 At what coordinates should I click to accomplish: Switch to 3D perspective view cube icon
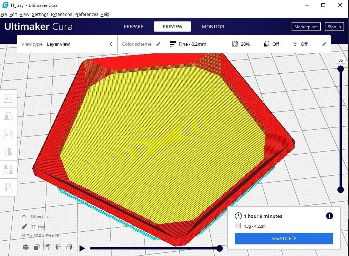[26, 247]
